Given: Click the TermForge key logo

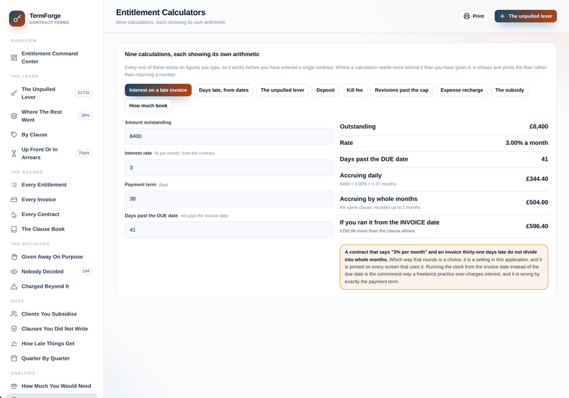Looking at the screenshot, I should click(x=17, y=18).
